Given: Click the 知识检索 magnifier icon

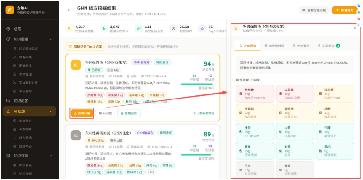Looking at the screenshot, I should 15,174.
